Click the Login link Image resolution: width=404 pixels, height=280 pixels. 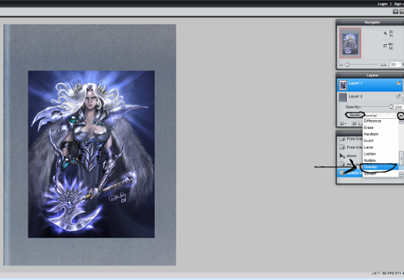click(382, 4)
